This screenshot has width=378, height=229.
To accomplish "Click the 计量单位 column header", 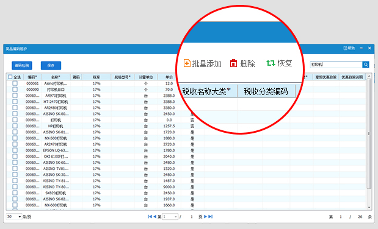I will pos(146,77).
